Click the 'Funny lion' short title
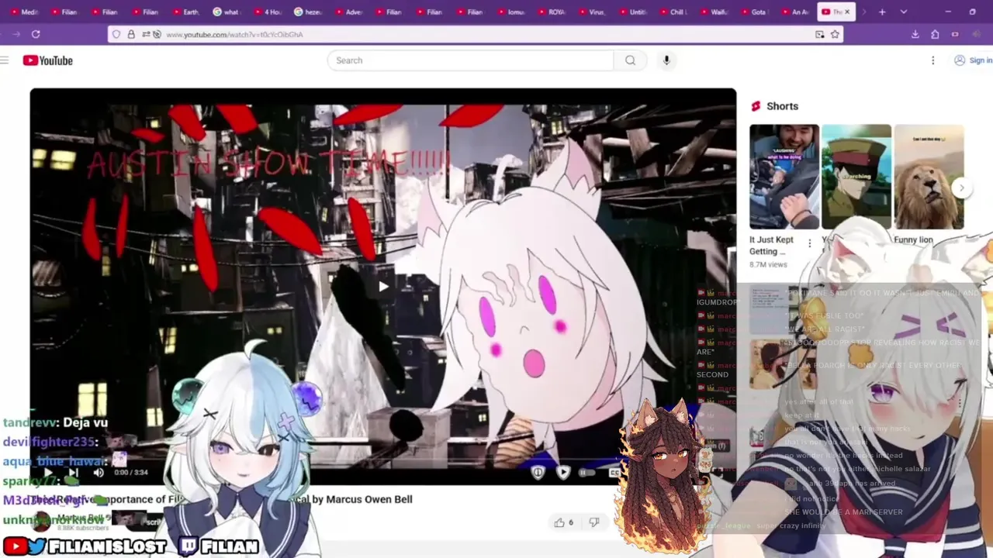Image resolution: width=993 pixels, height=558 pixels. pyautogui.click(x=913, y=240)
